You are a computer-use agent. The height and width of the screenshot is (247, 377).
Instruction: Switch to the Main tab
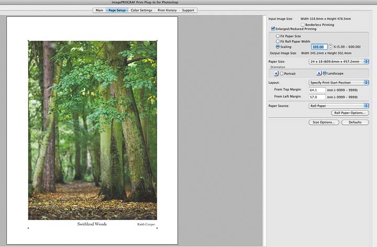pyautogui.click(x=99, y=10)
